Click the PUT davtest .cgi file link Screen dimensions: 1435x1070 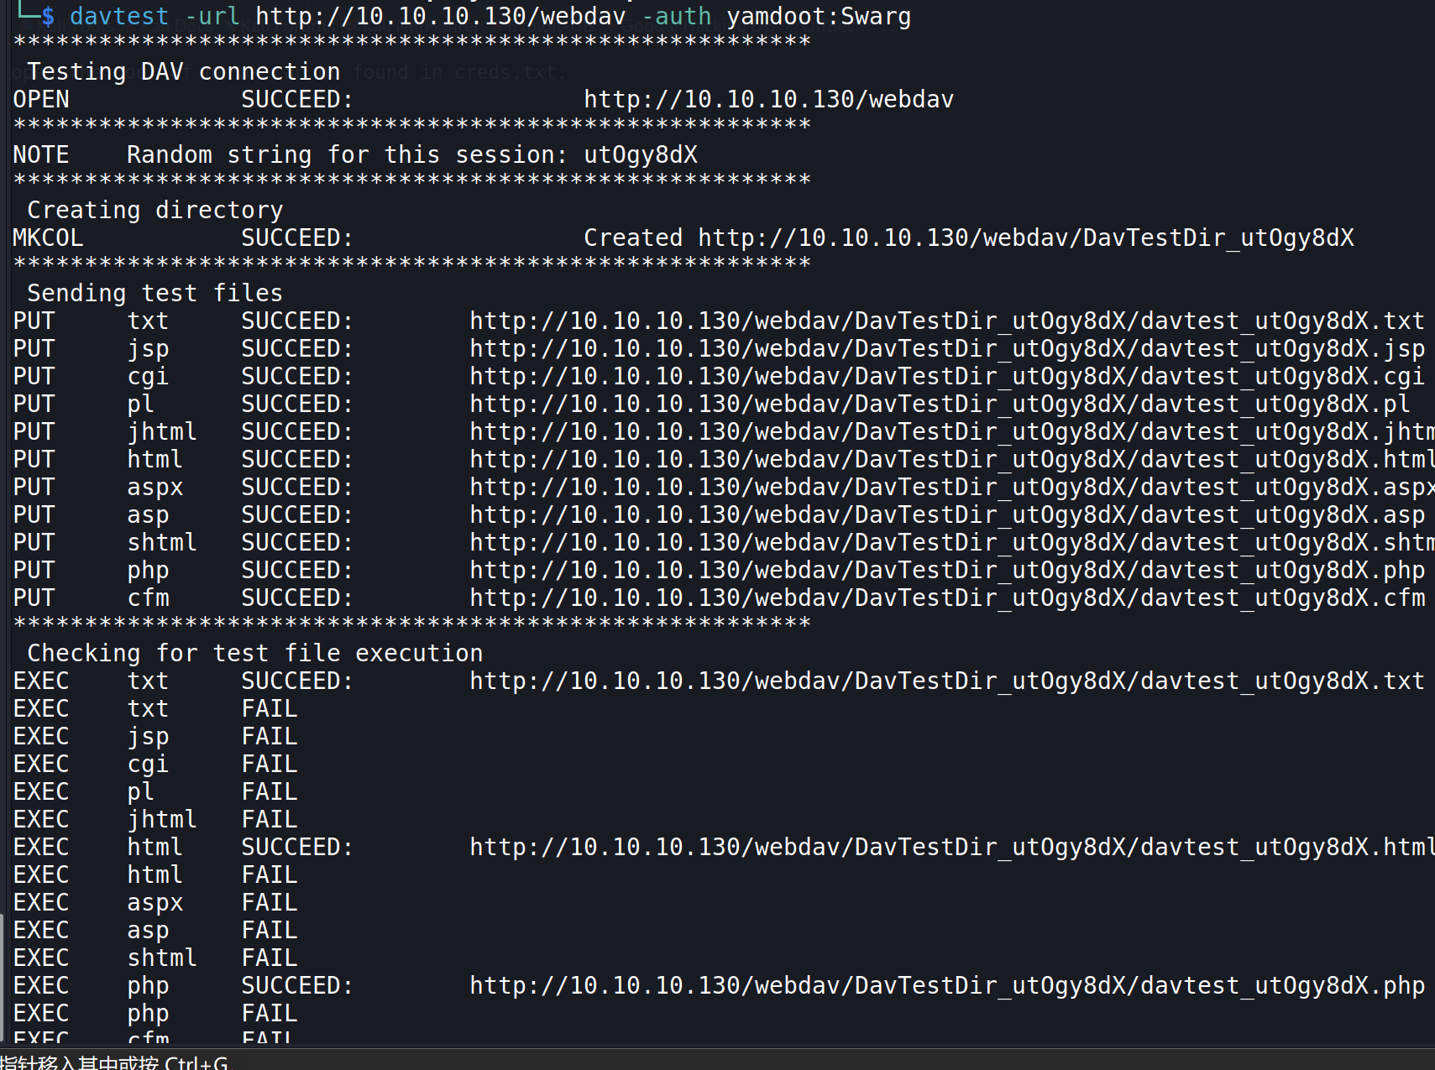[946, 376]
